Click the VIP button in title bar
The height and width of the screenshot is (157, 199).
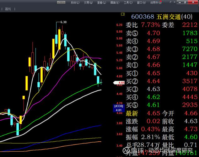pos(61,2)
